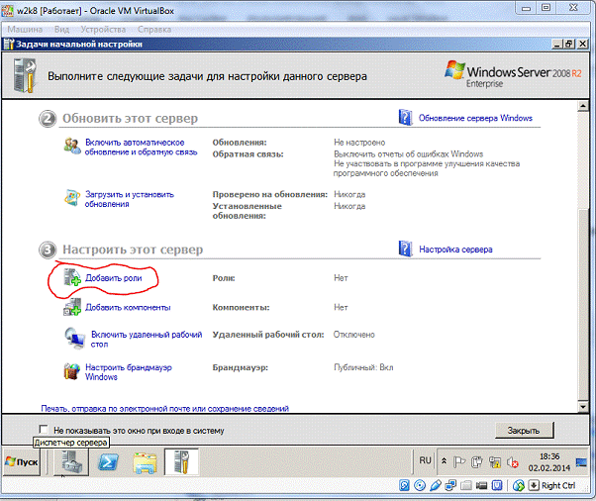Open Server Manager from the taskbar
596x501 pixels.
tap(71, 461)
